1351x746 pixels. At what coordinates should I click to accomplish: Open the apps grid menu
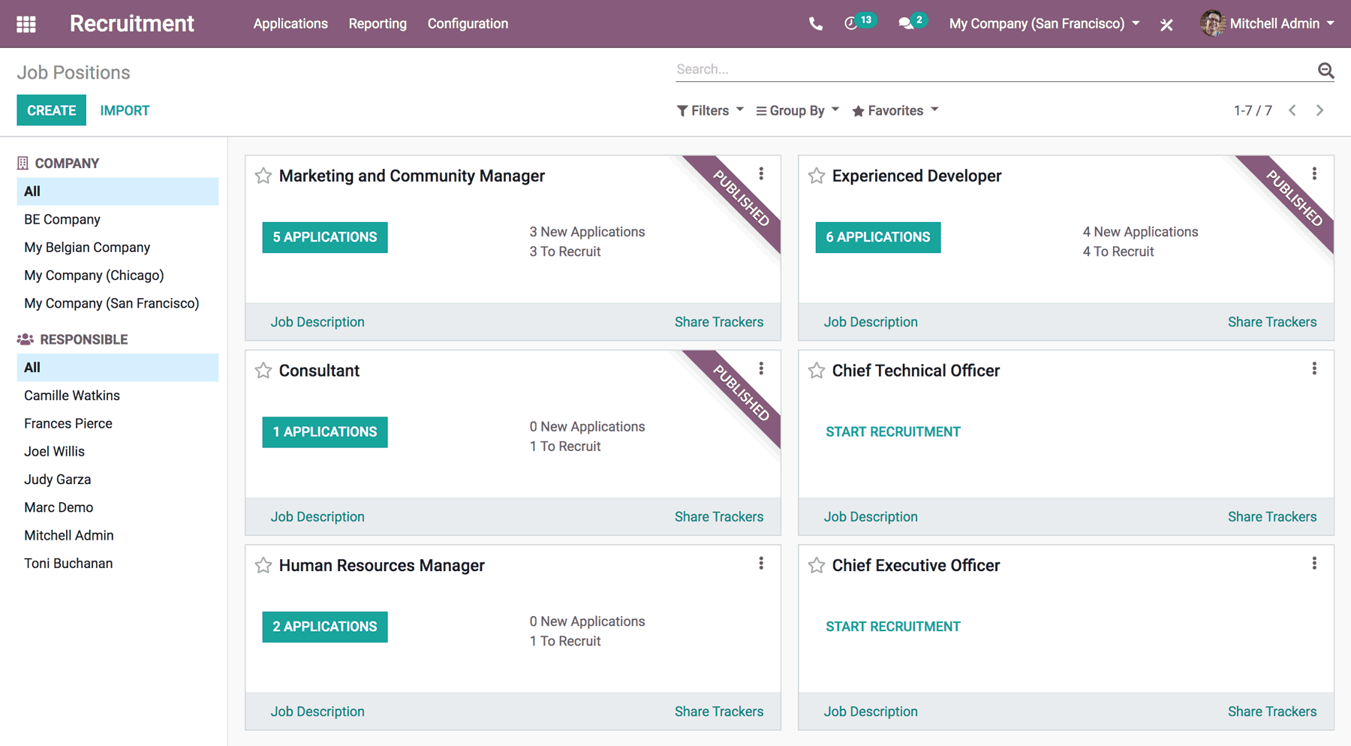pyautogui.click(x=26, y=23)
